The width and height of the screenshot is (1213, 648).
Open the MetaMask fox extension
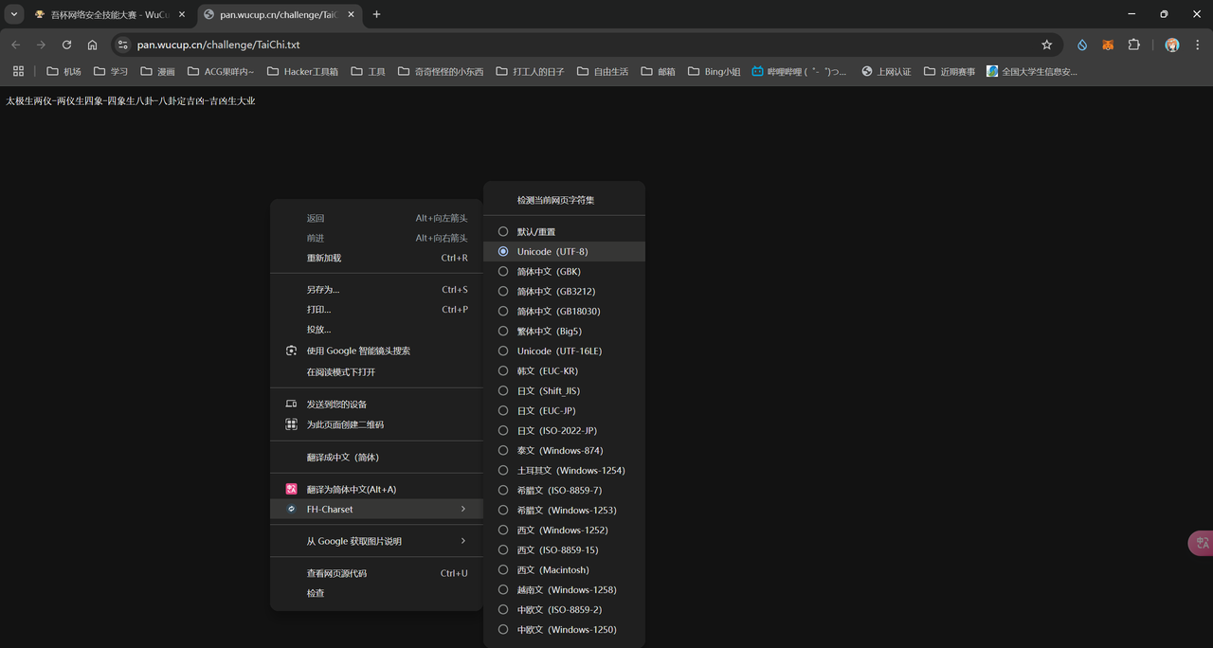point(1108,45)
